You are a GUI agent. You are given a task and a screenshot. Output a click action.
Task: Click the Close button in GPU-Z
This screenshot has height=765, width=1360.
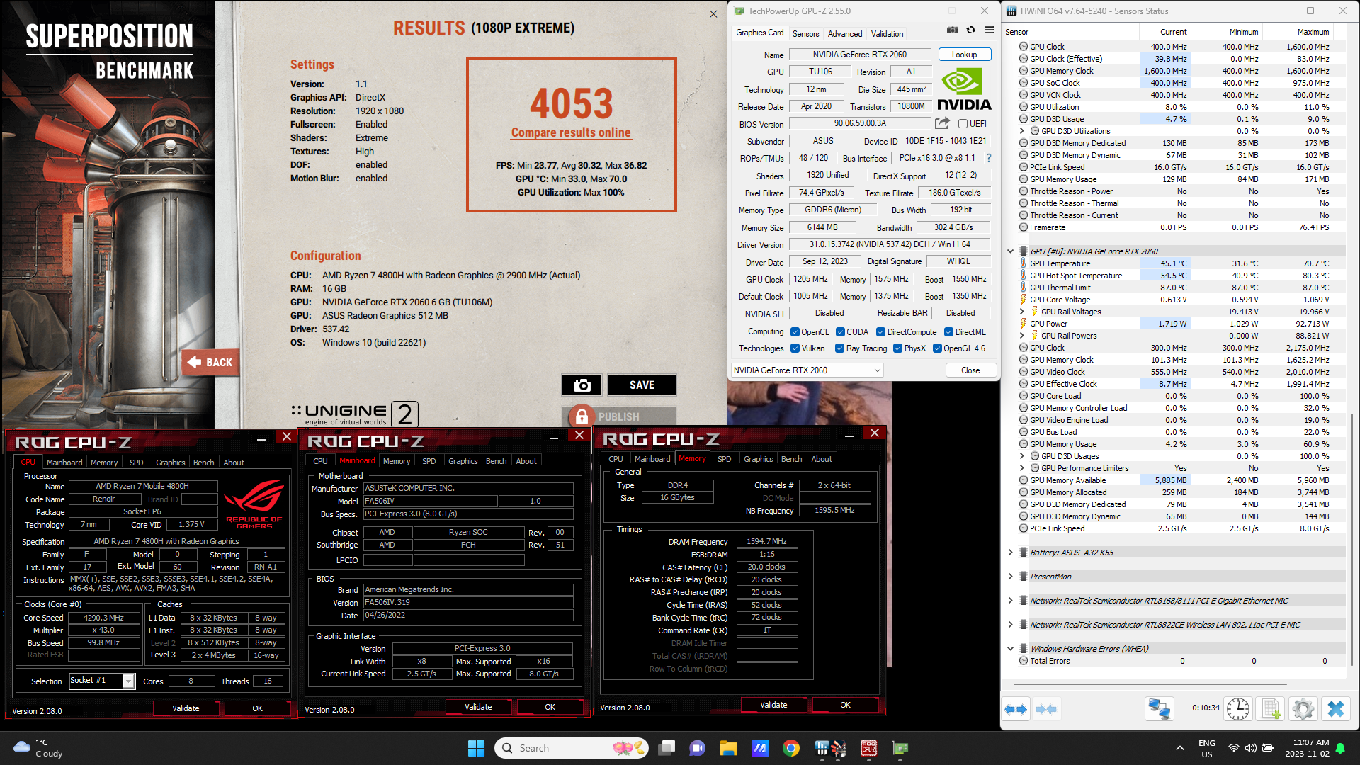970,370
